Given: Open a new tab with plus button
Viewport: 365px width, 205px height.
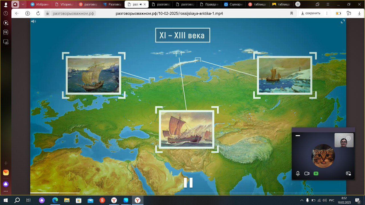Looking at the screenshot, I should (x=298, y=4).
